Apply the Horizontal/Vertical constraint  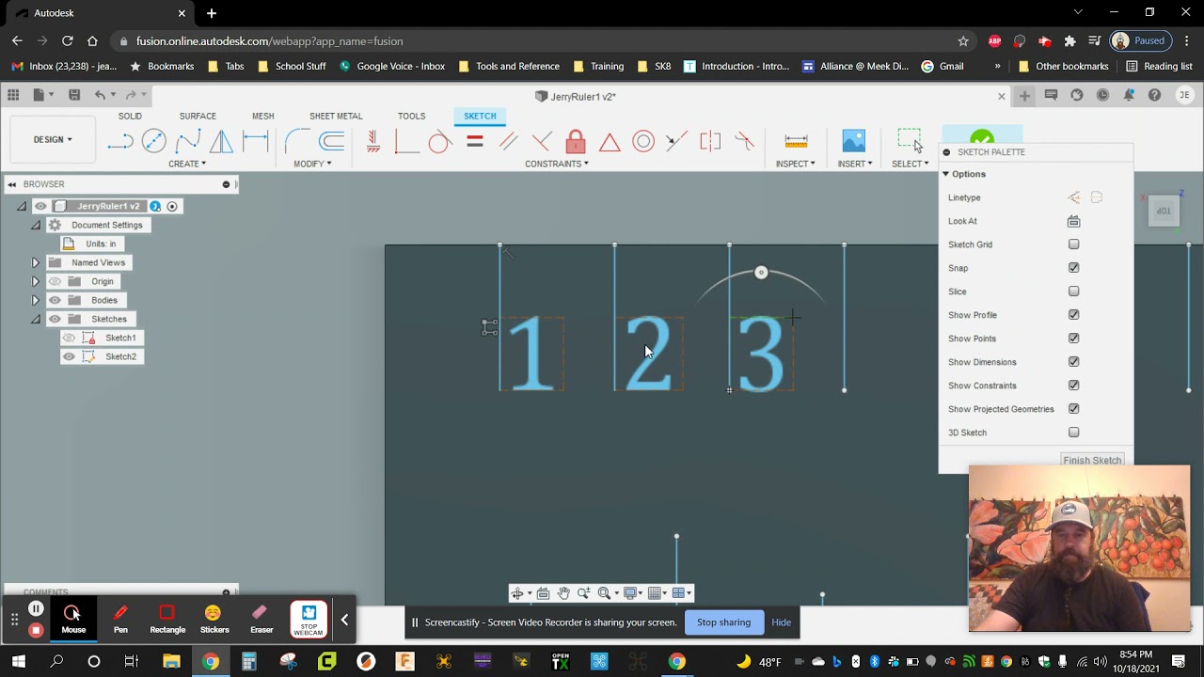click(x=372, y=142)
